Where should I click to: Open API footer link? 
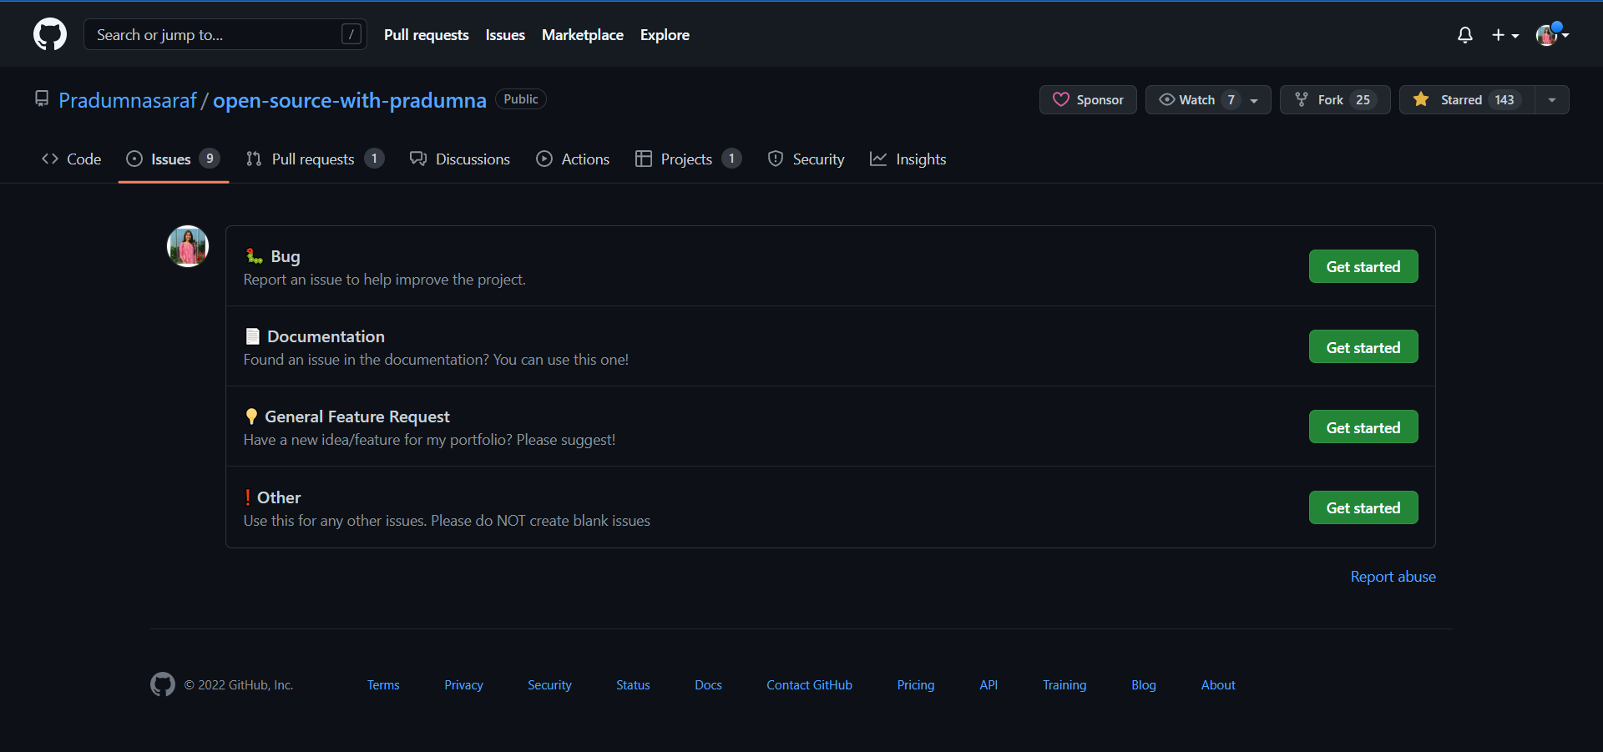pos(989,685)
